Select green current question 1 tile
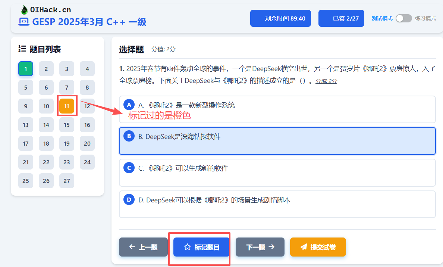 coord(26,69)
